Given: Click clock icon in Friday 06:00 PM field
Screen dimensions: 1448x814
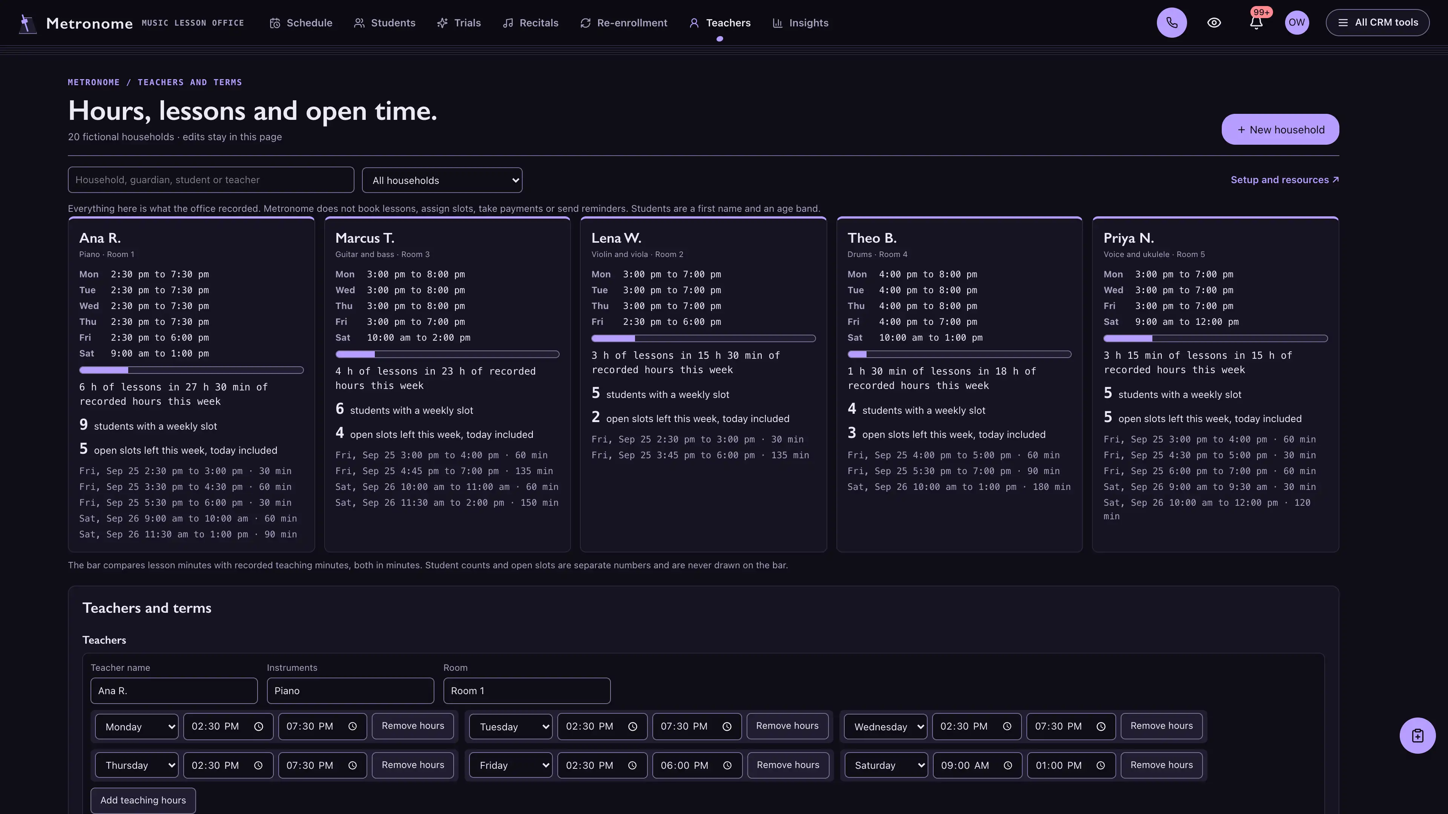Looking at the screenshot, I should point(727,765).
